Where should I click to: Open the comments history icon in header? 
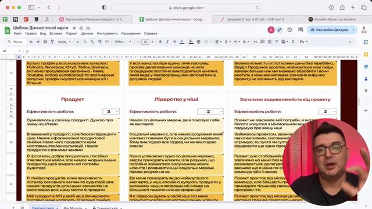click(301, 30)
